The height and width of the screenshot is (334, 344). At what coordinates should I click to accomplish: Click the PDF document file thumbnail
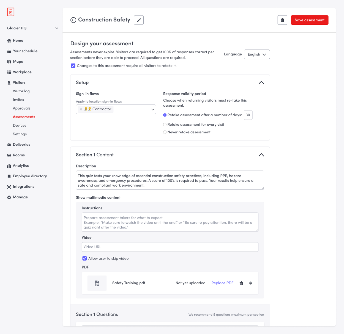point(97,283)
